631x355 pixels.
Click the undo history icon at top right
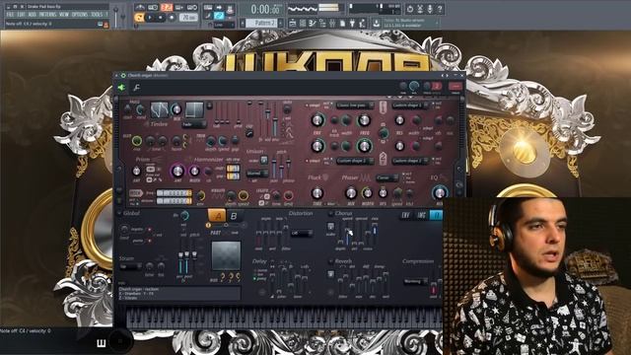410,9
